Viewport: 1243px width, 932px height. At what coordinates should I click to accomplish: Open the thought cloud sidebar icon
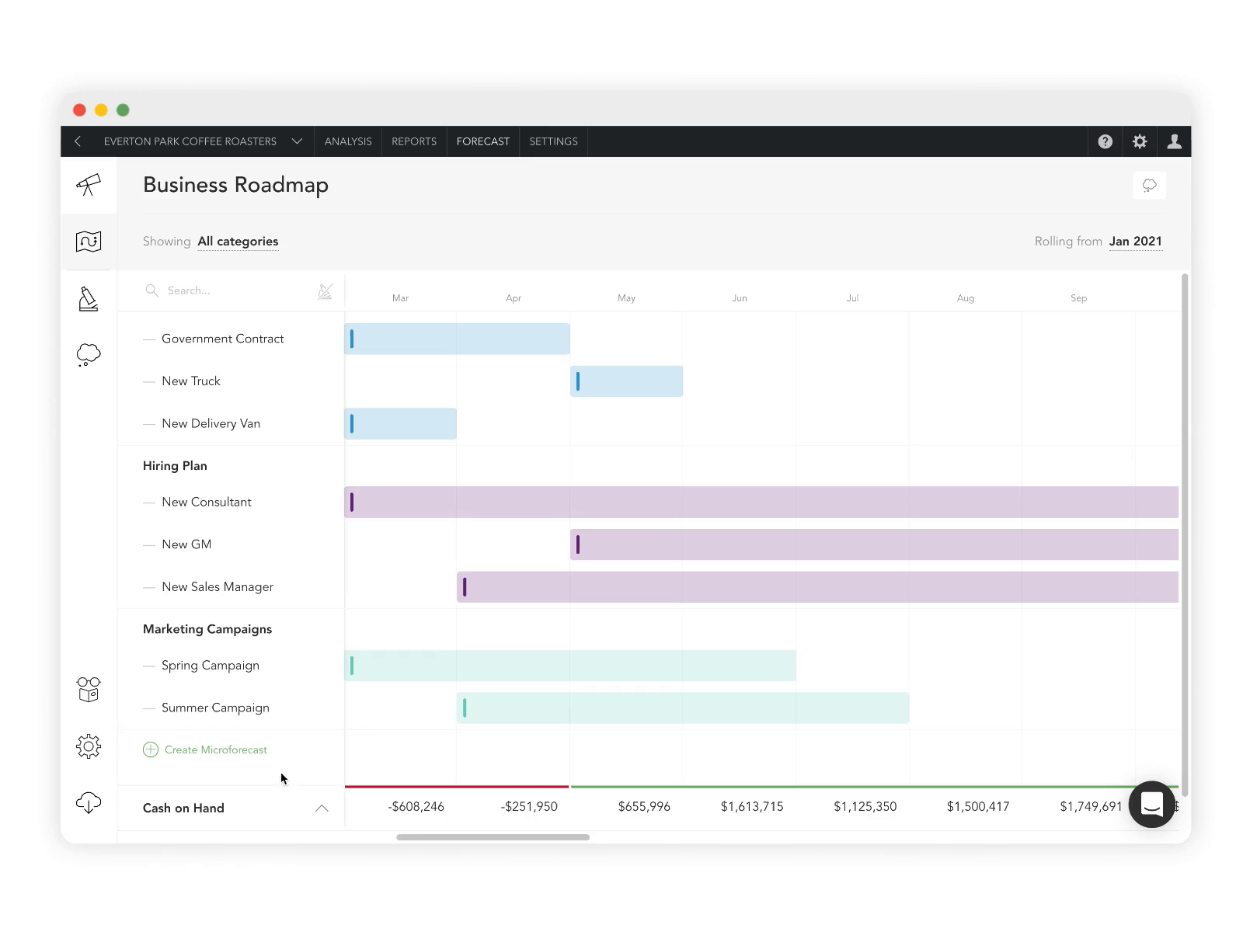[89, 355]
